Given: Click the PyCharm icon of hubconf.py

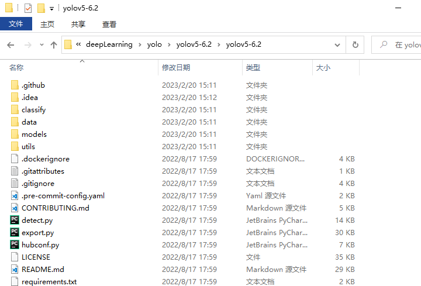Looking at the screenshot, I should point(15,245).
